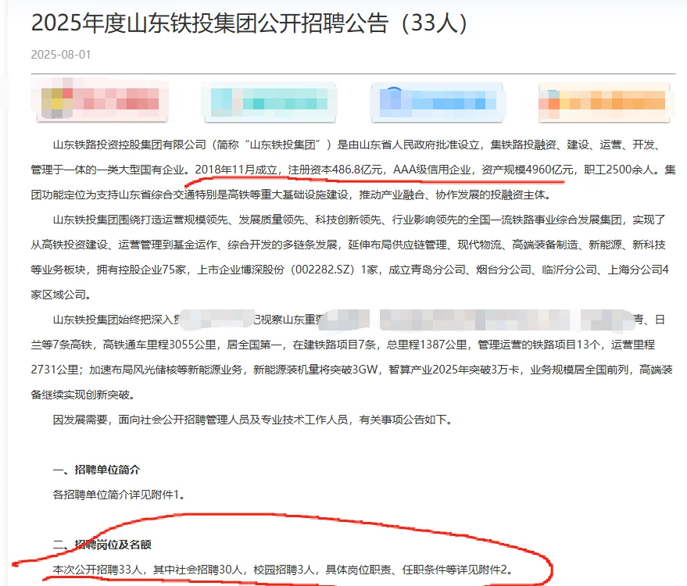Click the text 备继续实现创新突破

point(83,395)
